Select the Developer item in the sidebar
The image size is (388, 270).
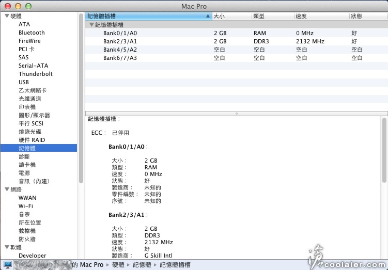32,256
